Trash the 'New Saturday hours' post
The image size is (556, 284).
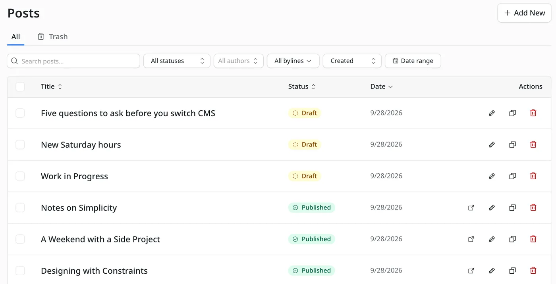[x=533, y=144]
